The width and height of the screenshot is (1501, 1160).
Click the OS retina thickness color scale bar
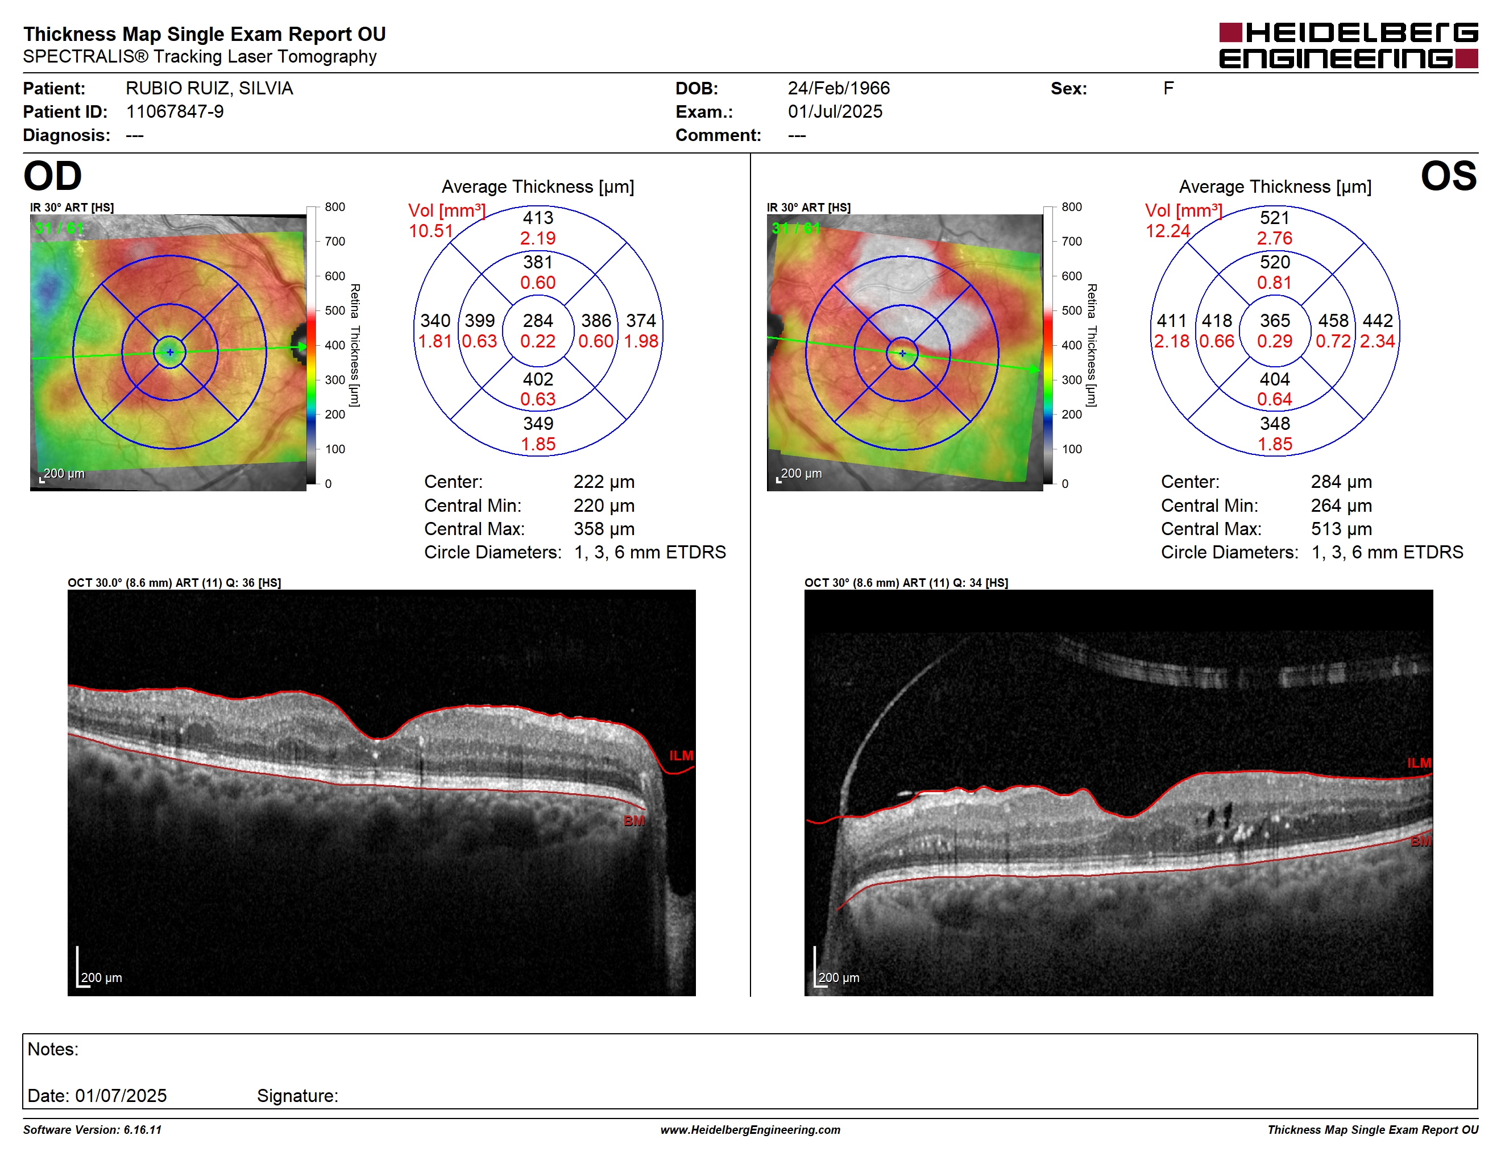(1048, 345)
